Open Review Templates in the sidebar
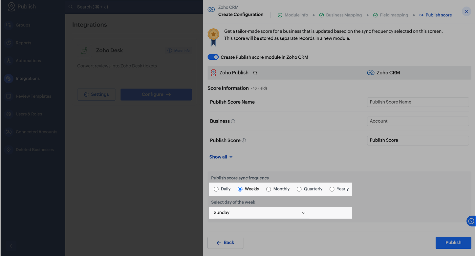The height and width of the screenshot is (256, 476). coord(33,96)
